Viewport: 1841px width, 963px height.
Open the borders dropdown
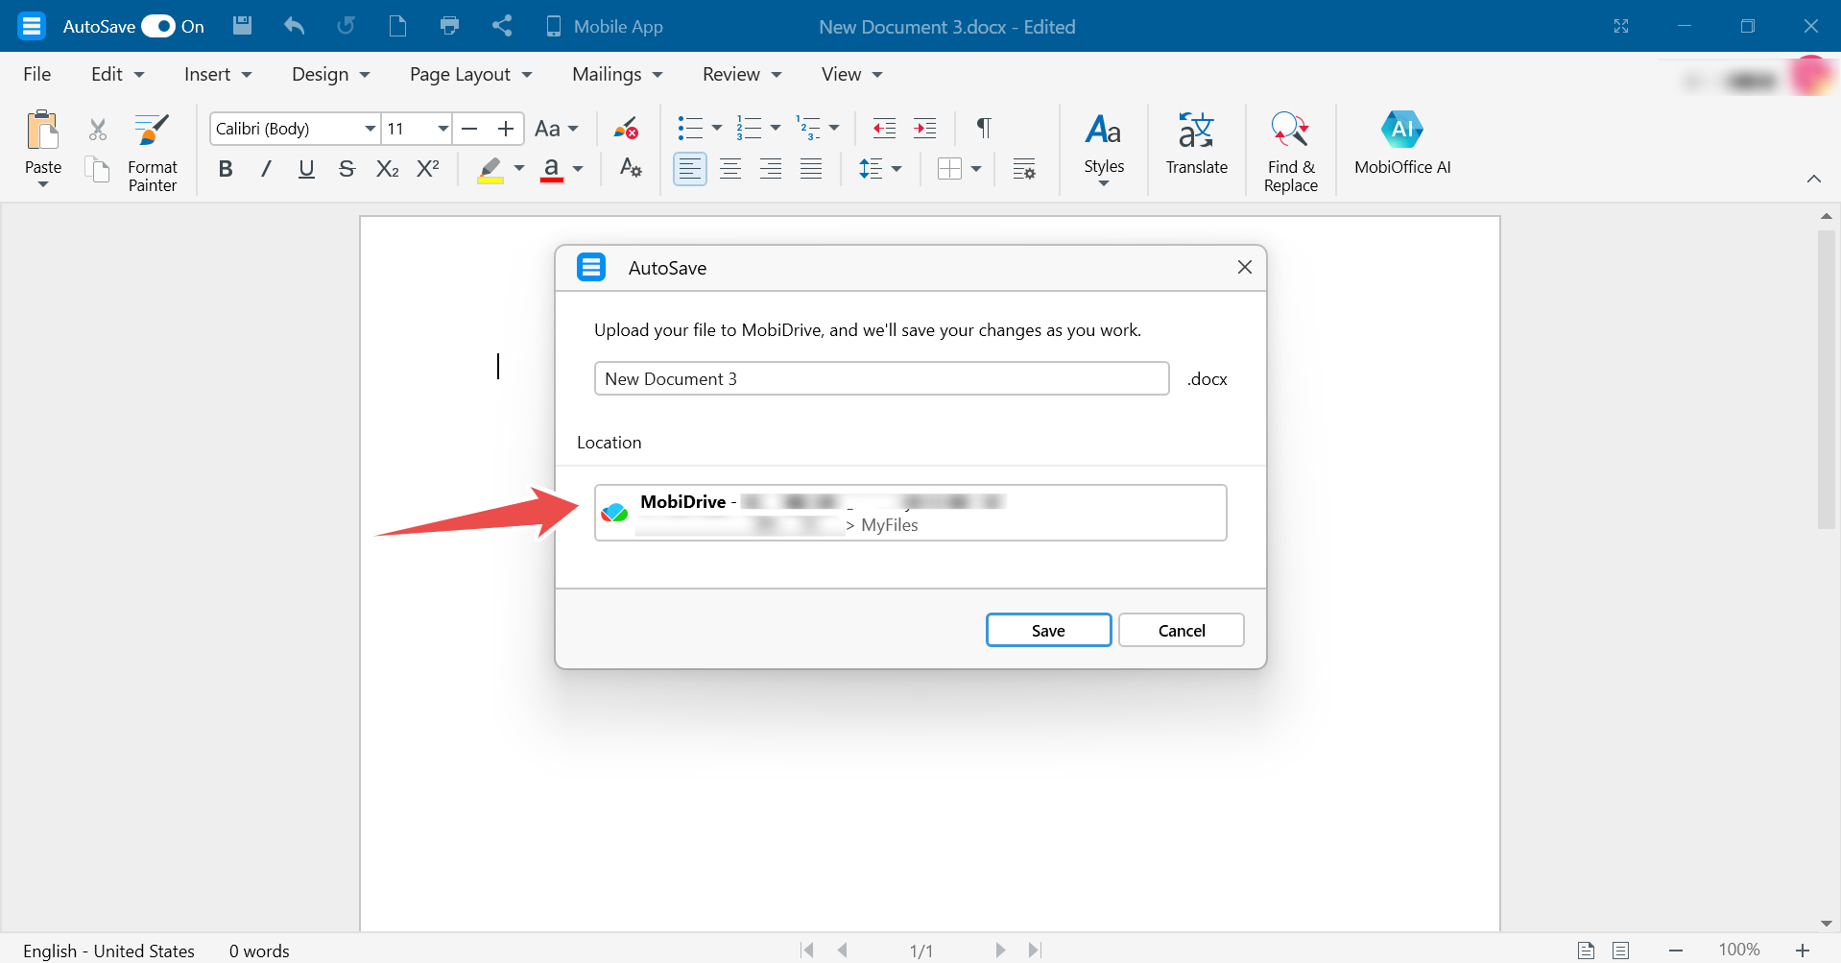point(976,169)
